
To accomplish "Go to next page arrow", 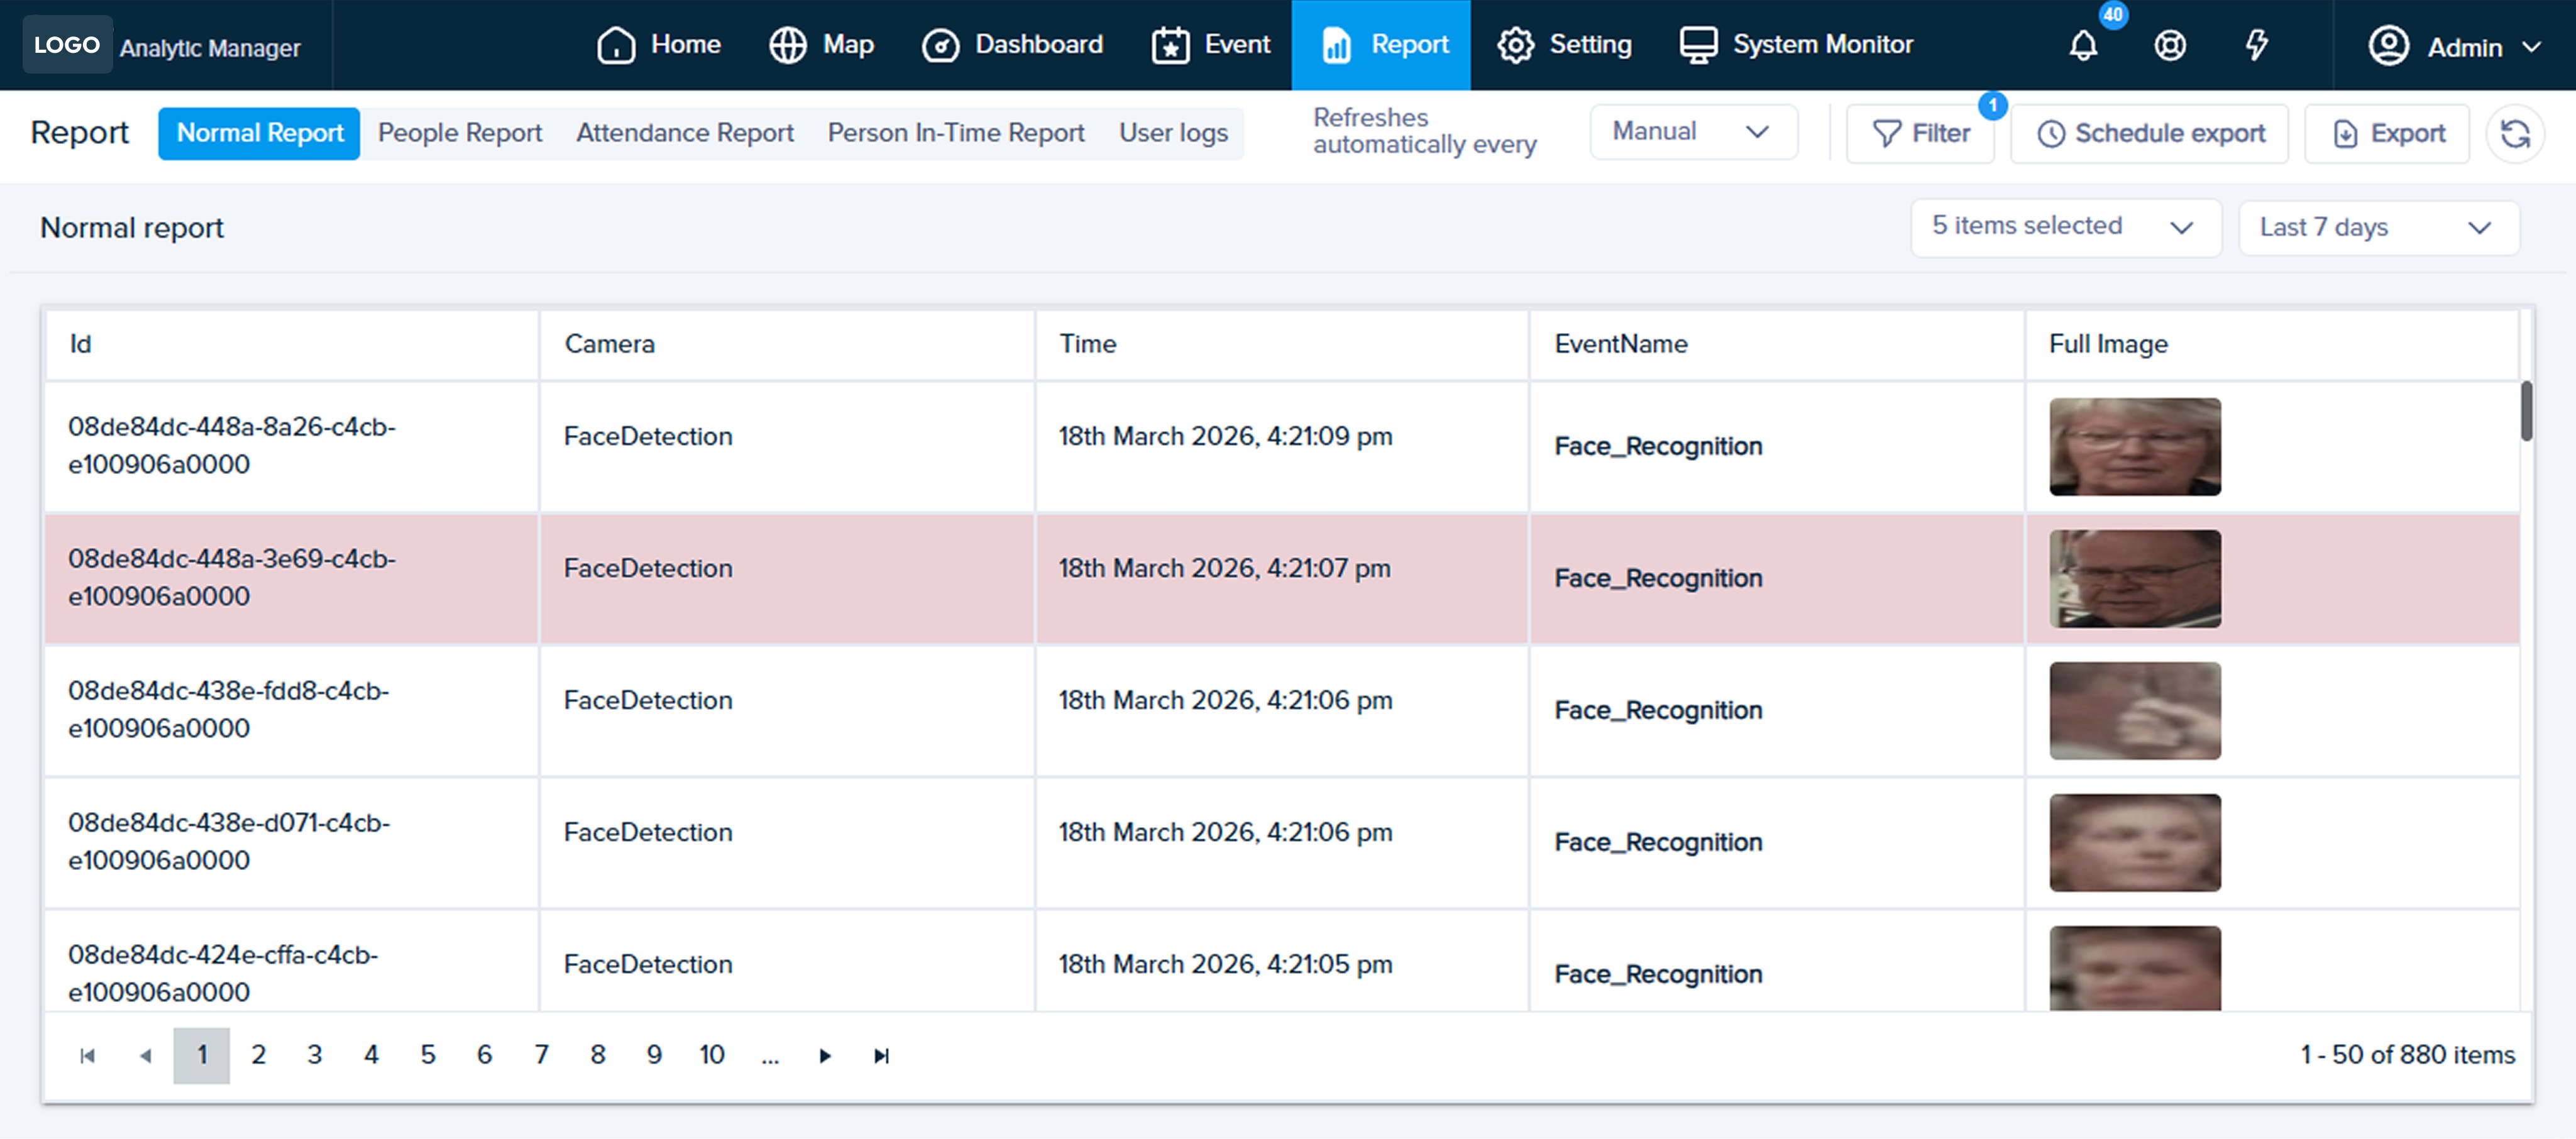I will pyautogui.click(x=825, y=1055).
